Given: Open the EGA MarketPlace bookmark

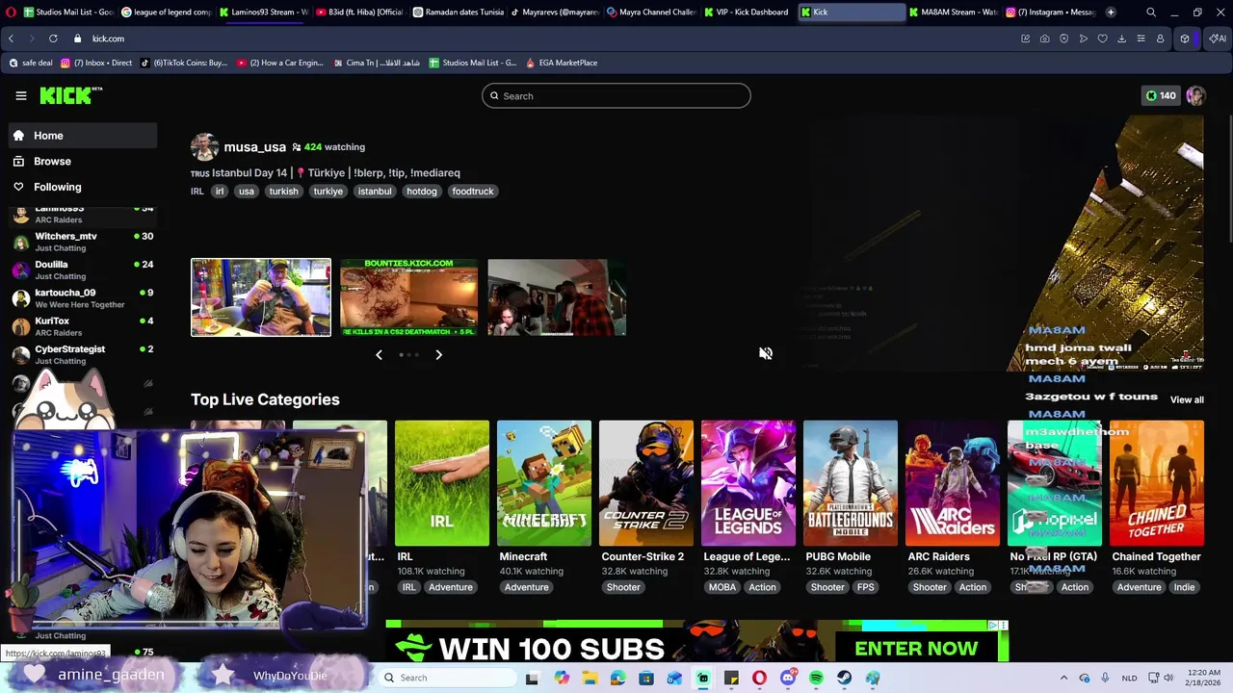Looking at the screenshot, I should pyautogui.click(x=562, y=63).
